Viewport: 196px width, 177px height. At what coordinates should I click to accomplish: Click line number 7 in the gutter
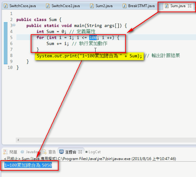11,50
